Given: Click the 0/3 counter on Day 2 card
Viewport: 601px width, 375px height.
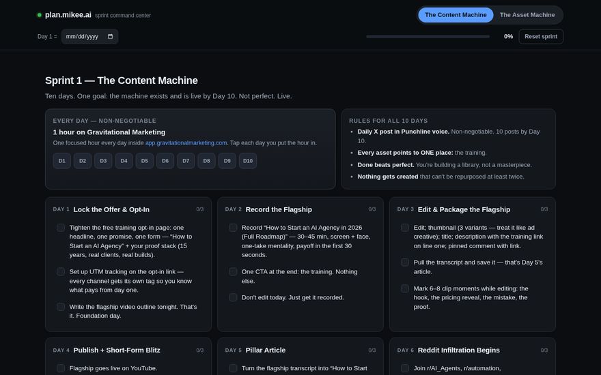Looking at the screenshot, I should [x=372, y=209].
